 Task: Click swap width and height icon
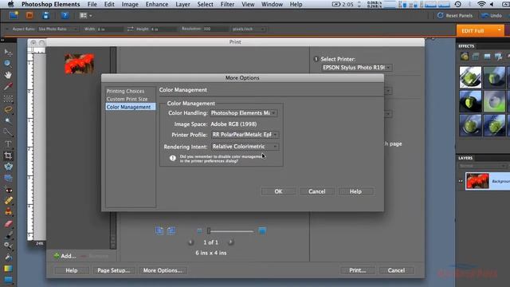[x=130, y=29]
